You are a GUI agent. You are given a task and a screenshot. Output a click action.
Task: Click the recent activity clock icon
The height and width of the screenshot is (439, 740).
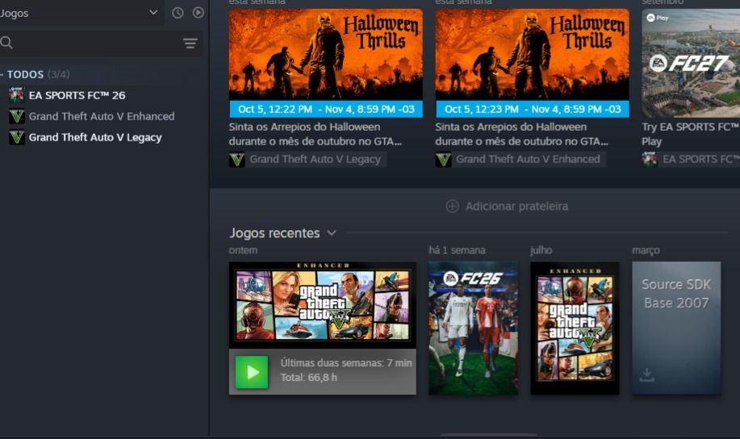[x=178, y=13]
